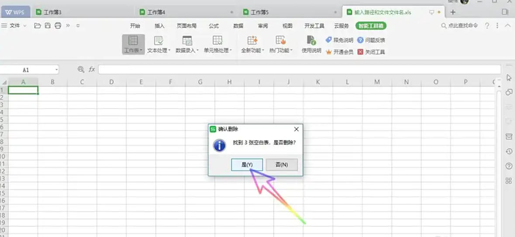
Task: Switch to the 开始 ribbon tab
Action: click(x=135, y=26)
